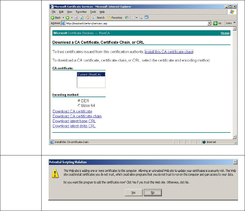Go to the Home page icon
Screen dimensions: 245x211
coord(87,18)
